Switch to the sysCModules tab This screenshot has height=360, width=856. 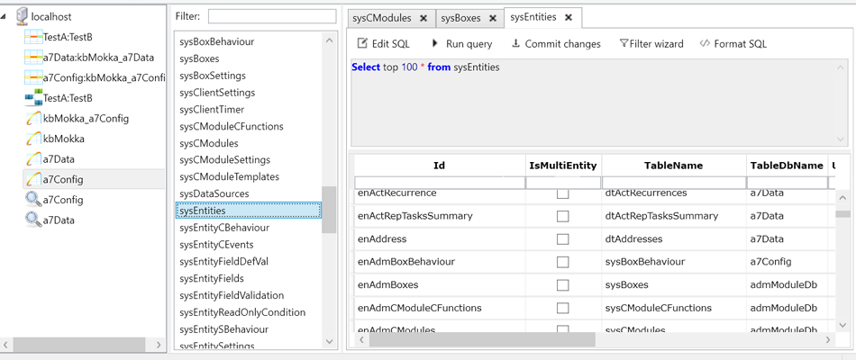(382, 18)
